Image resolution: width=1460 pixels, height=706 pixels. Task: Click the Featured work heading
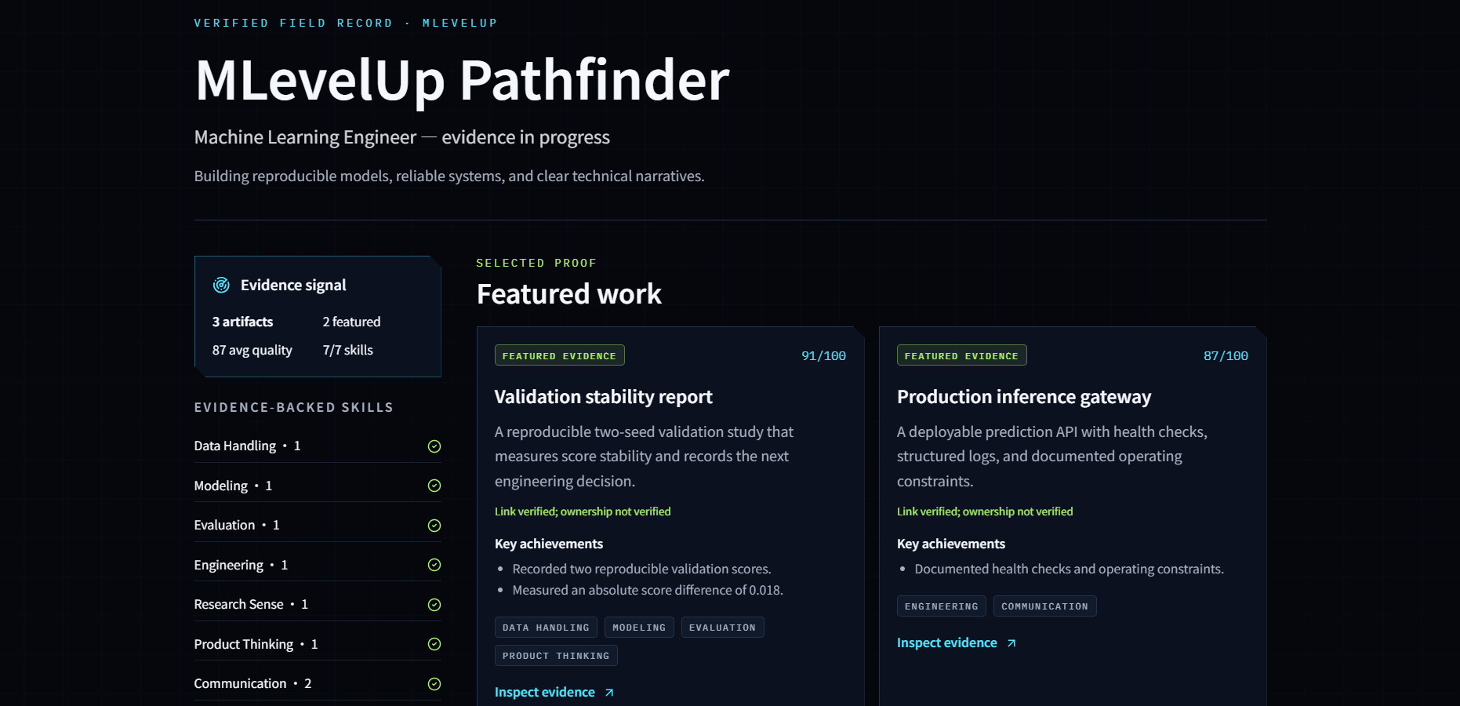click(569, 294)
